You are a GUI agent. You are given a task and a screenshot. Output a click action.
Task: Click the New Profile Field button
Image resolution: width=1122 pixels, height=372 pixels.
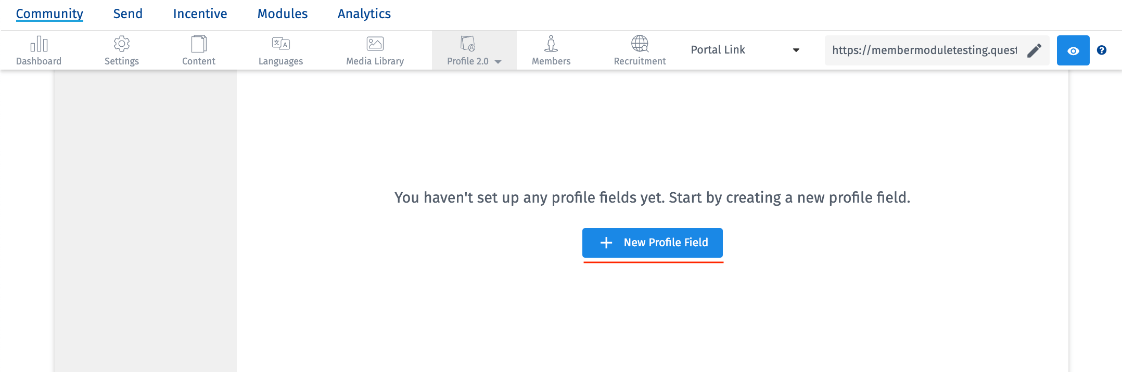[652, 243]
